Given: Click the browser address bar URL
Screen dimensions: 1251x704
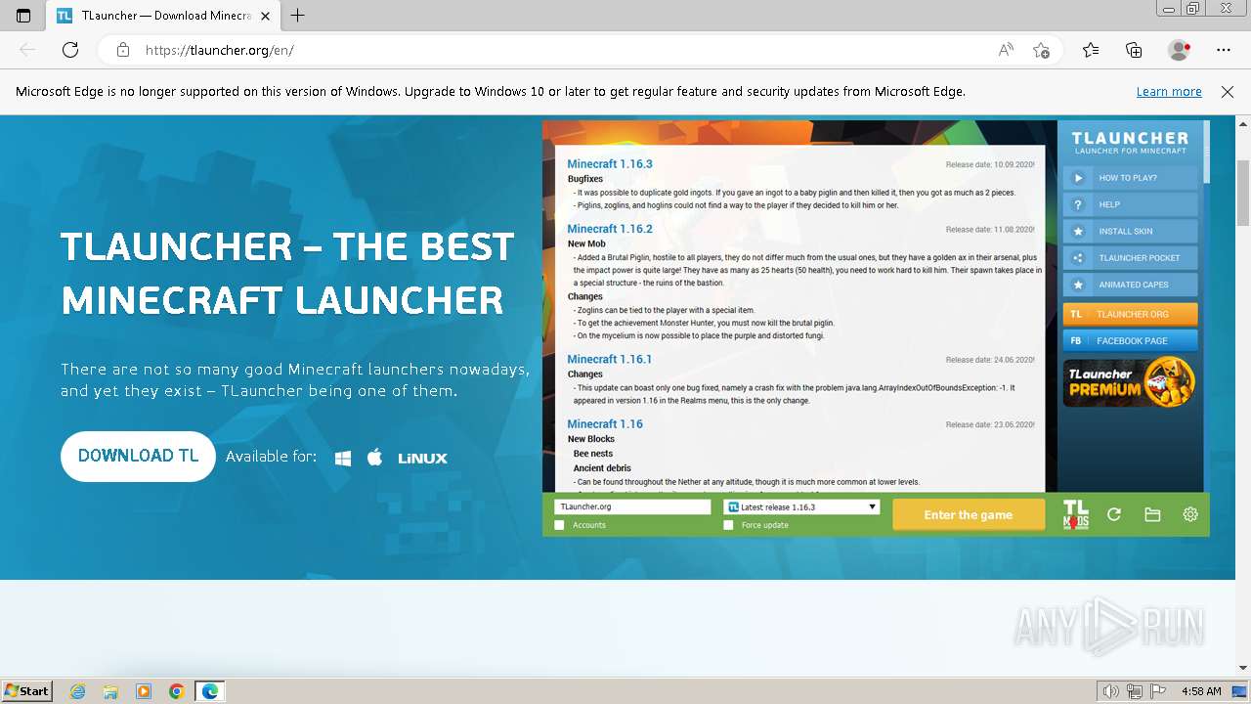Looking at the screenshot, I should 220,50.
